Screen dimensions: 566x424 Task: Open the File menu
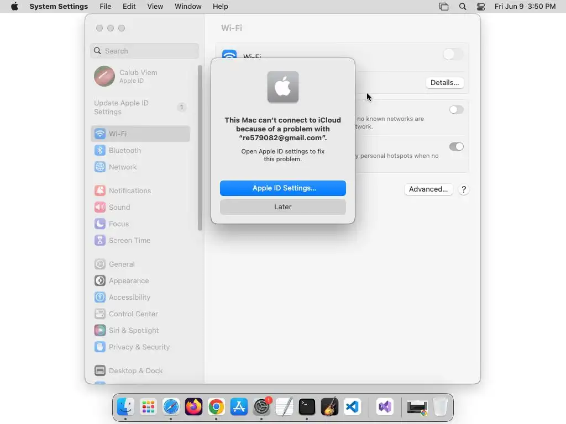pos(106,7)
